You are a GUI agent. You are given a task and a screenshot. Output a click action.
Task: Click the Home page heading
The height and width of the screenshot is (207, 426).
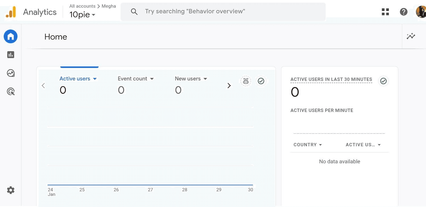click(56, 37)
